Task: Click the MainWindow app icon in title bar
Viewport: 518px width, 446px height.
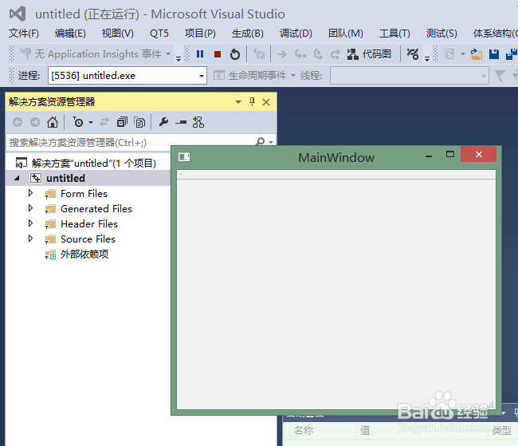Action: [x=184, y=157]
